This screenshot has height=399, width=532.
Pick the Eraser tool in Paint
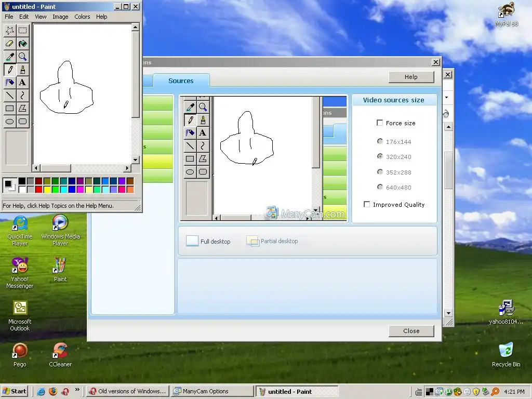(x=10, y=44)
